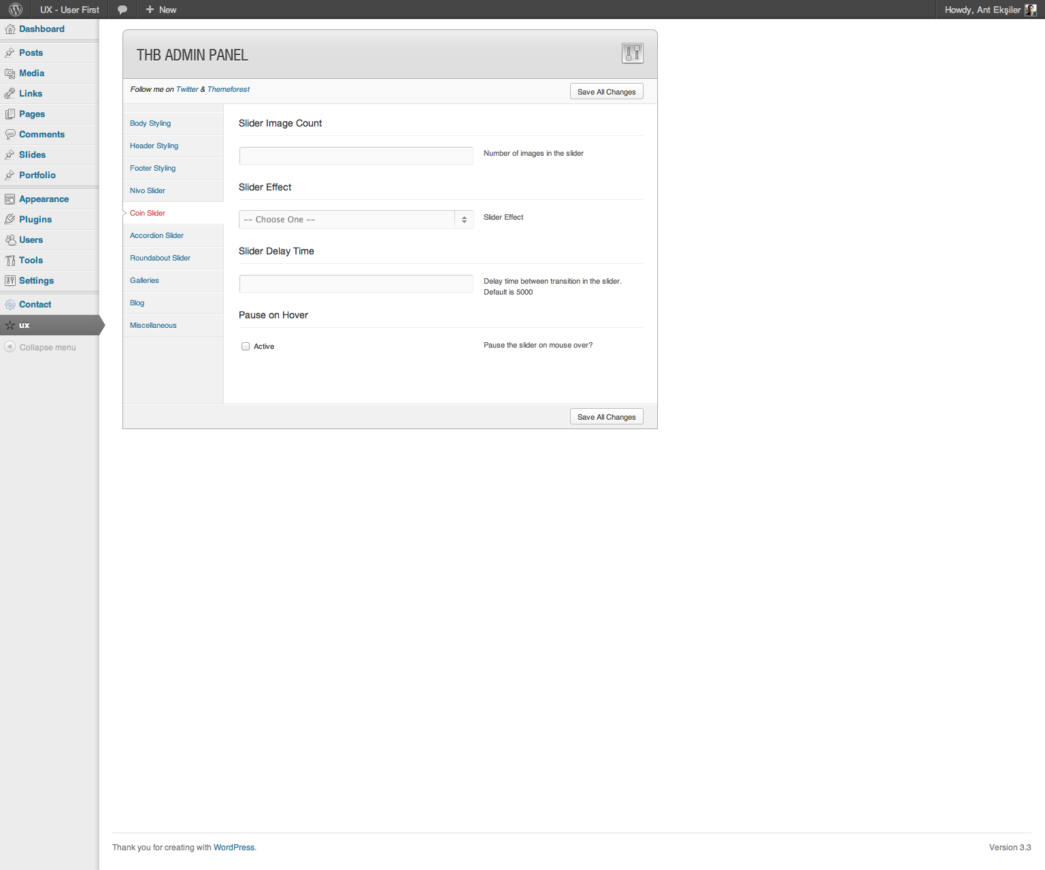Viewport: 1045px width, 870px height.
Task: Open the Slider Effect dropdown
Action: 356,220
